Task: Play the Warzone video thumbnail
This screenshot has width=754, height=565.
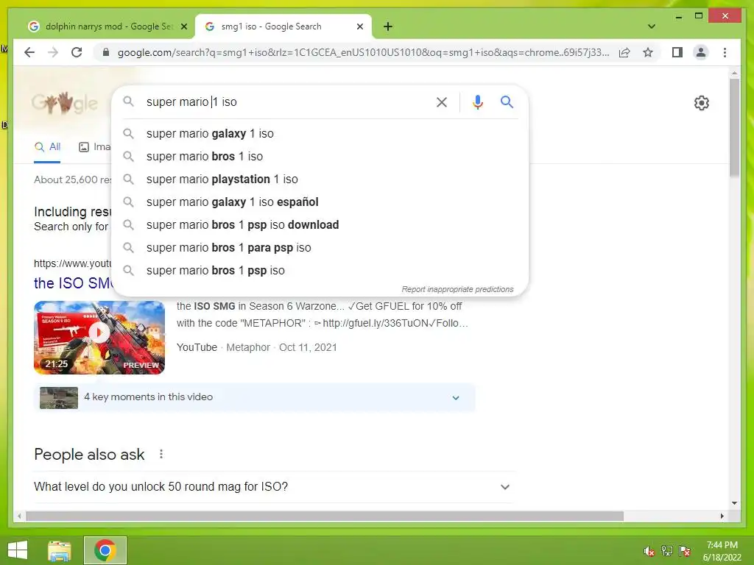Action: [x=99, y=337]
